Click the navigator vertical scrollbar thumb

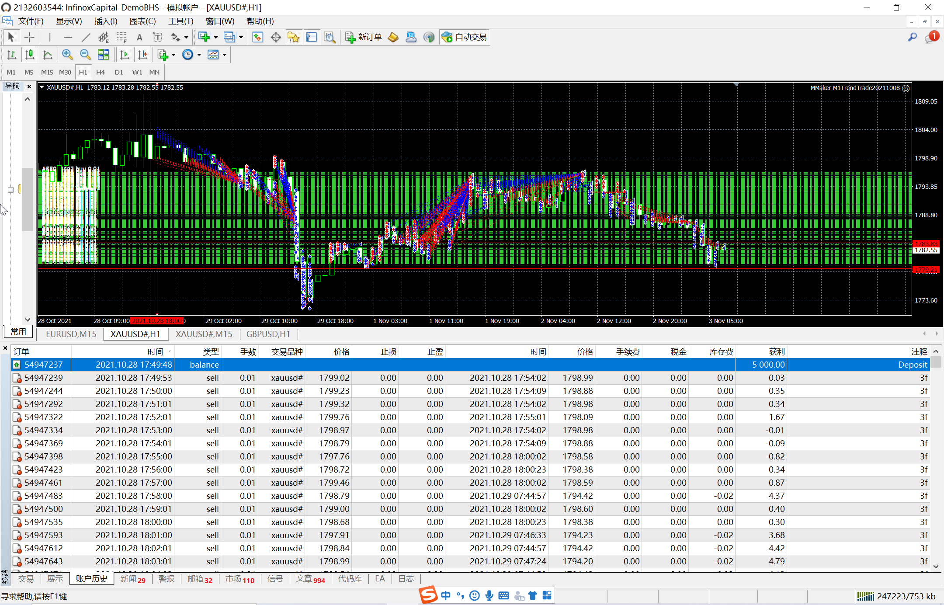click(x=28, y=199)
